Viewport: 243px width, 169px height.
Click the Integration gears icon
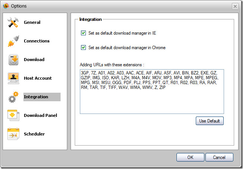[x=13, y=97]
